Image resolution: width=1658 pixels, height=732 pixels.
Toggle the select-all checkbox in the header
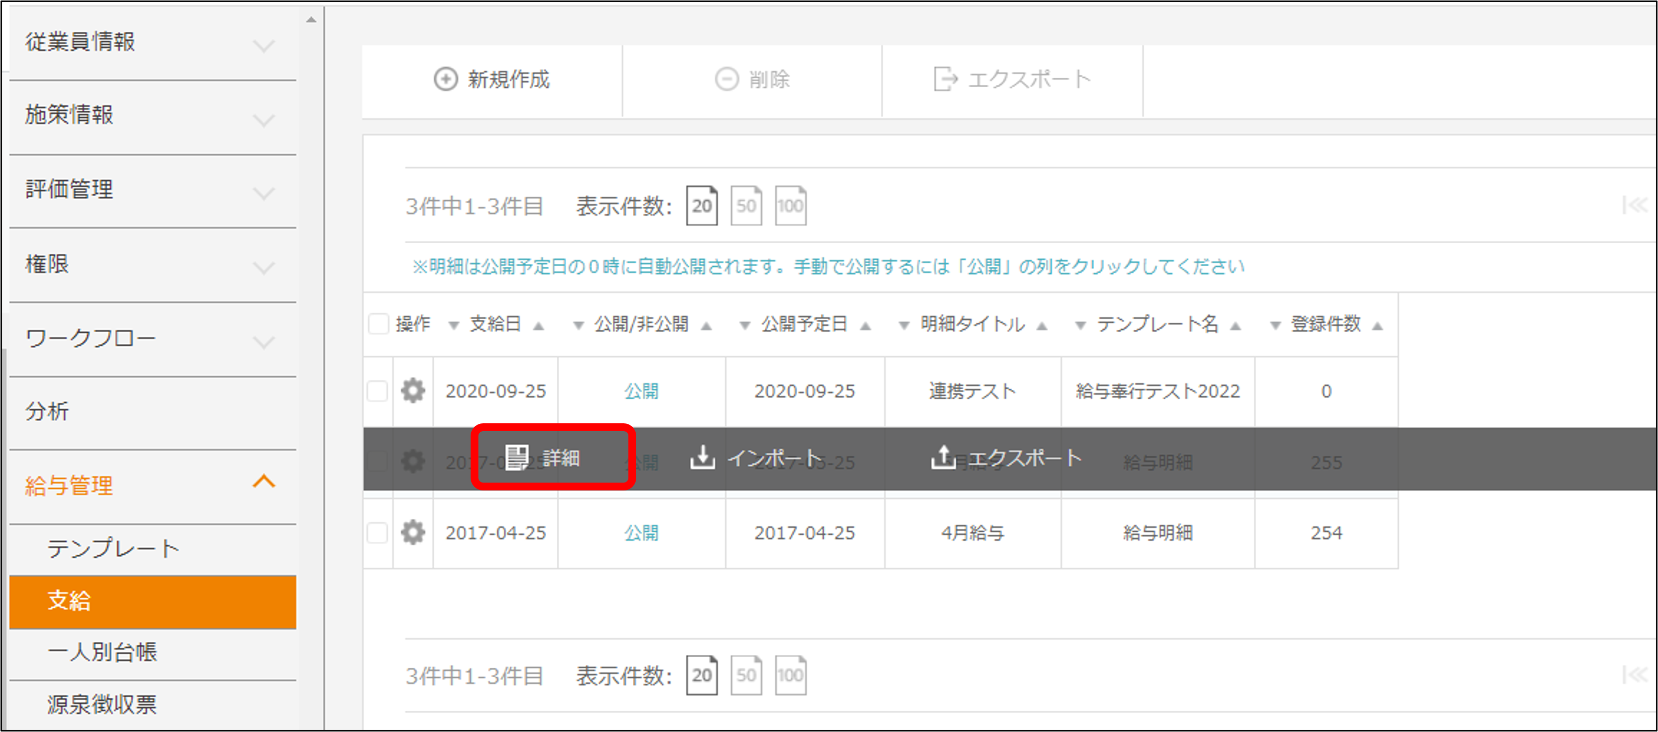(378, 324)
